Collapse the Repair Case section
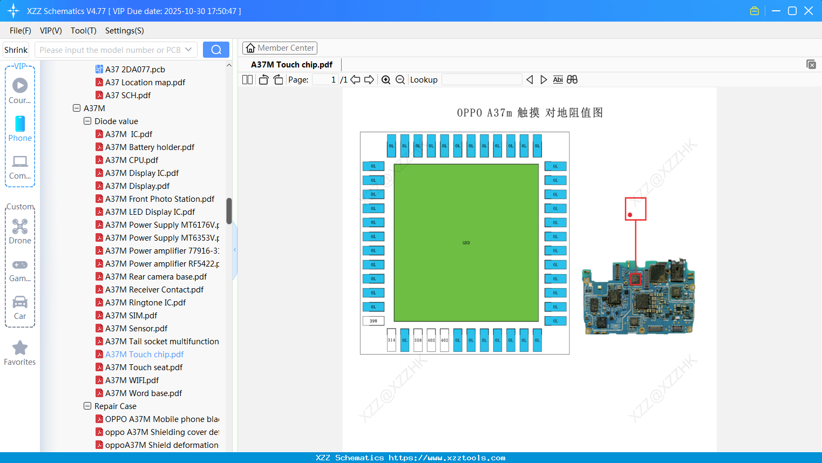 coord(87,406)
